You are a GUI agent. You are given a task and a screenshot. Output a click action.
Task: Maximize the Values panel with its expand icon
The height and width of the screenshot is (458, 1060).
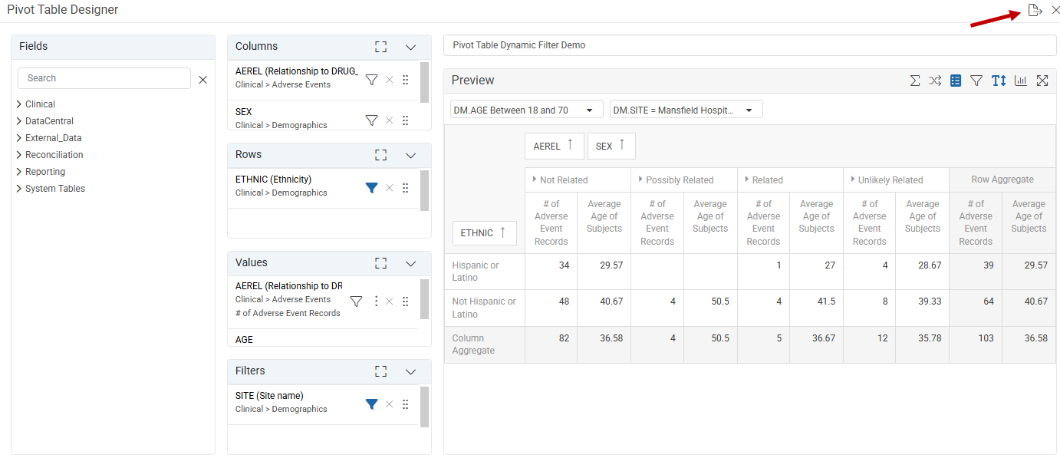click(380, 263)
